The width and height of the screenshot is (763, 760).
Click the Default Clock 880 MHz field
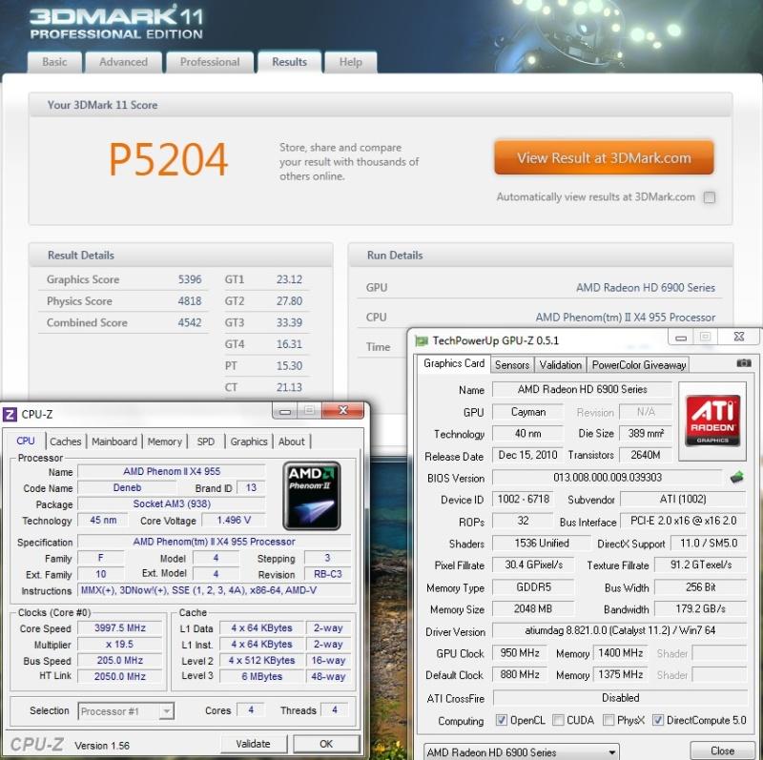coord(519,674)
